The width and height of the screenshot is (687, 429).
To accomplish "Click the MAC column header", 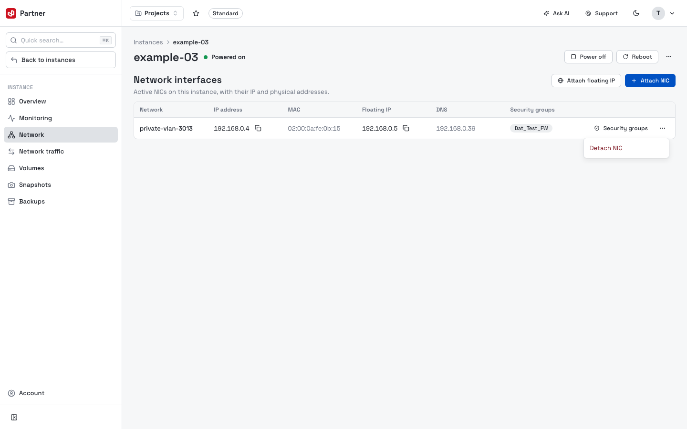I will click(294, 110).
